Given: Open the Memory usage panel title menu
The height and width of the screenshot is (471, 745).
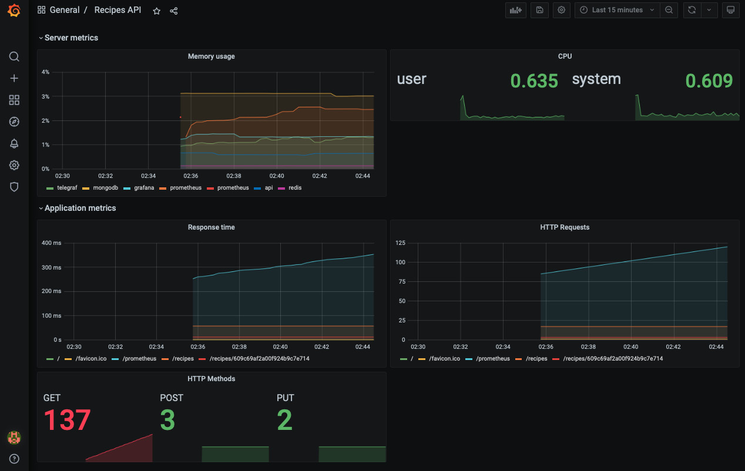Looking at the screenshot, I should click(x=212, y=56).
